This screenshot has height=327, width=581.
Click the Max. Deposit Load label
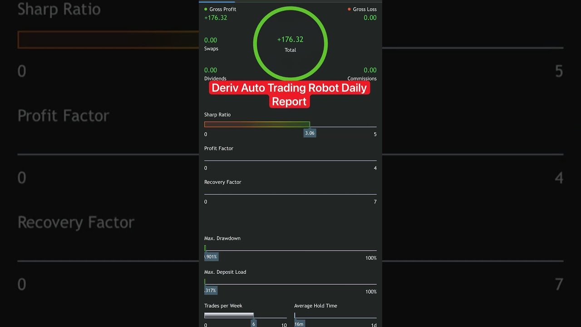click(225, 272)
